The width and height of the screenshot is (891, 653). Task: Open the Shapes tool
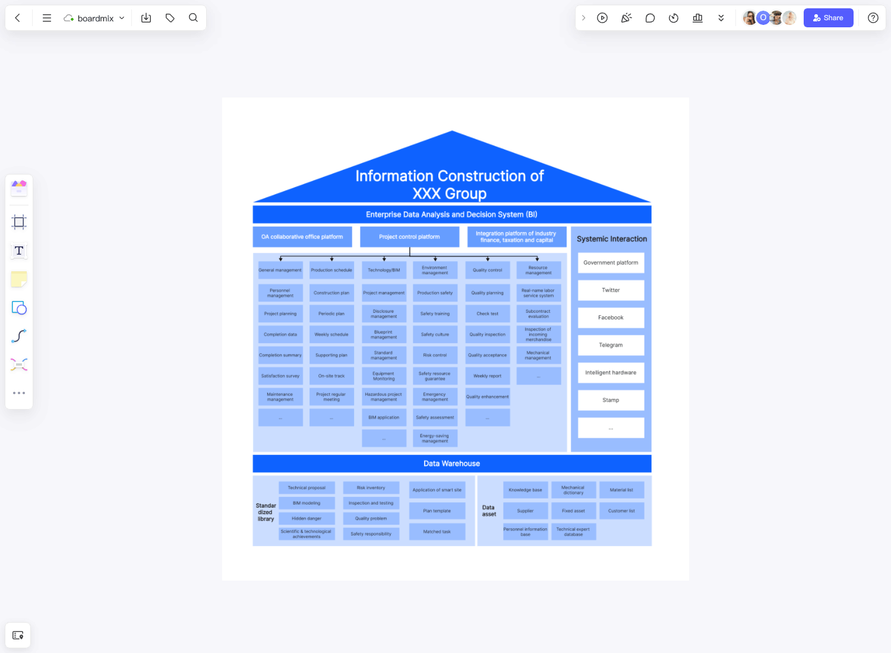pyautogui.click(x=19, y=308)
